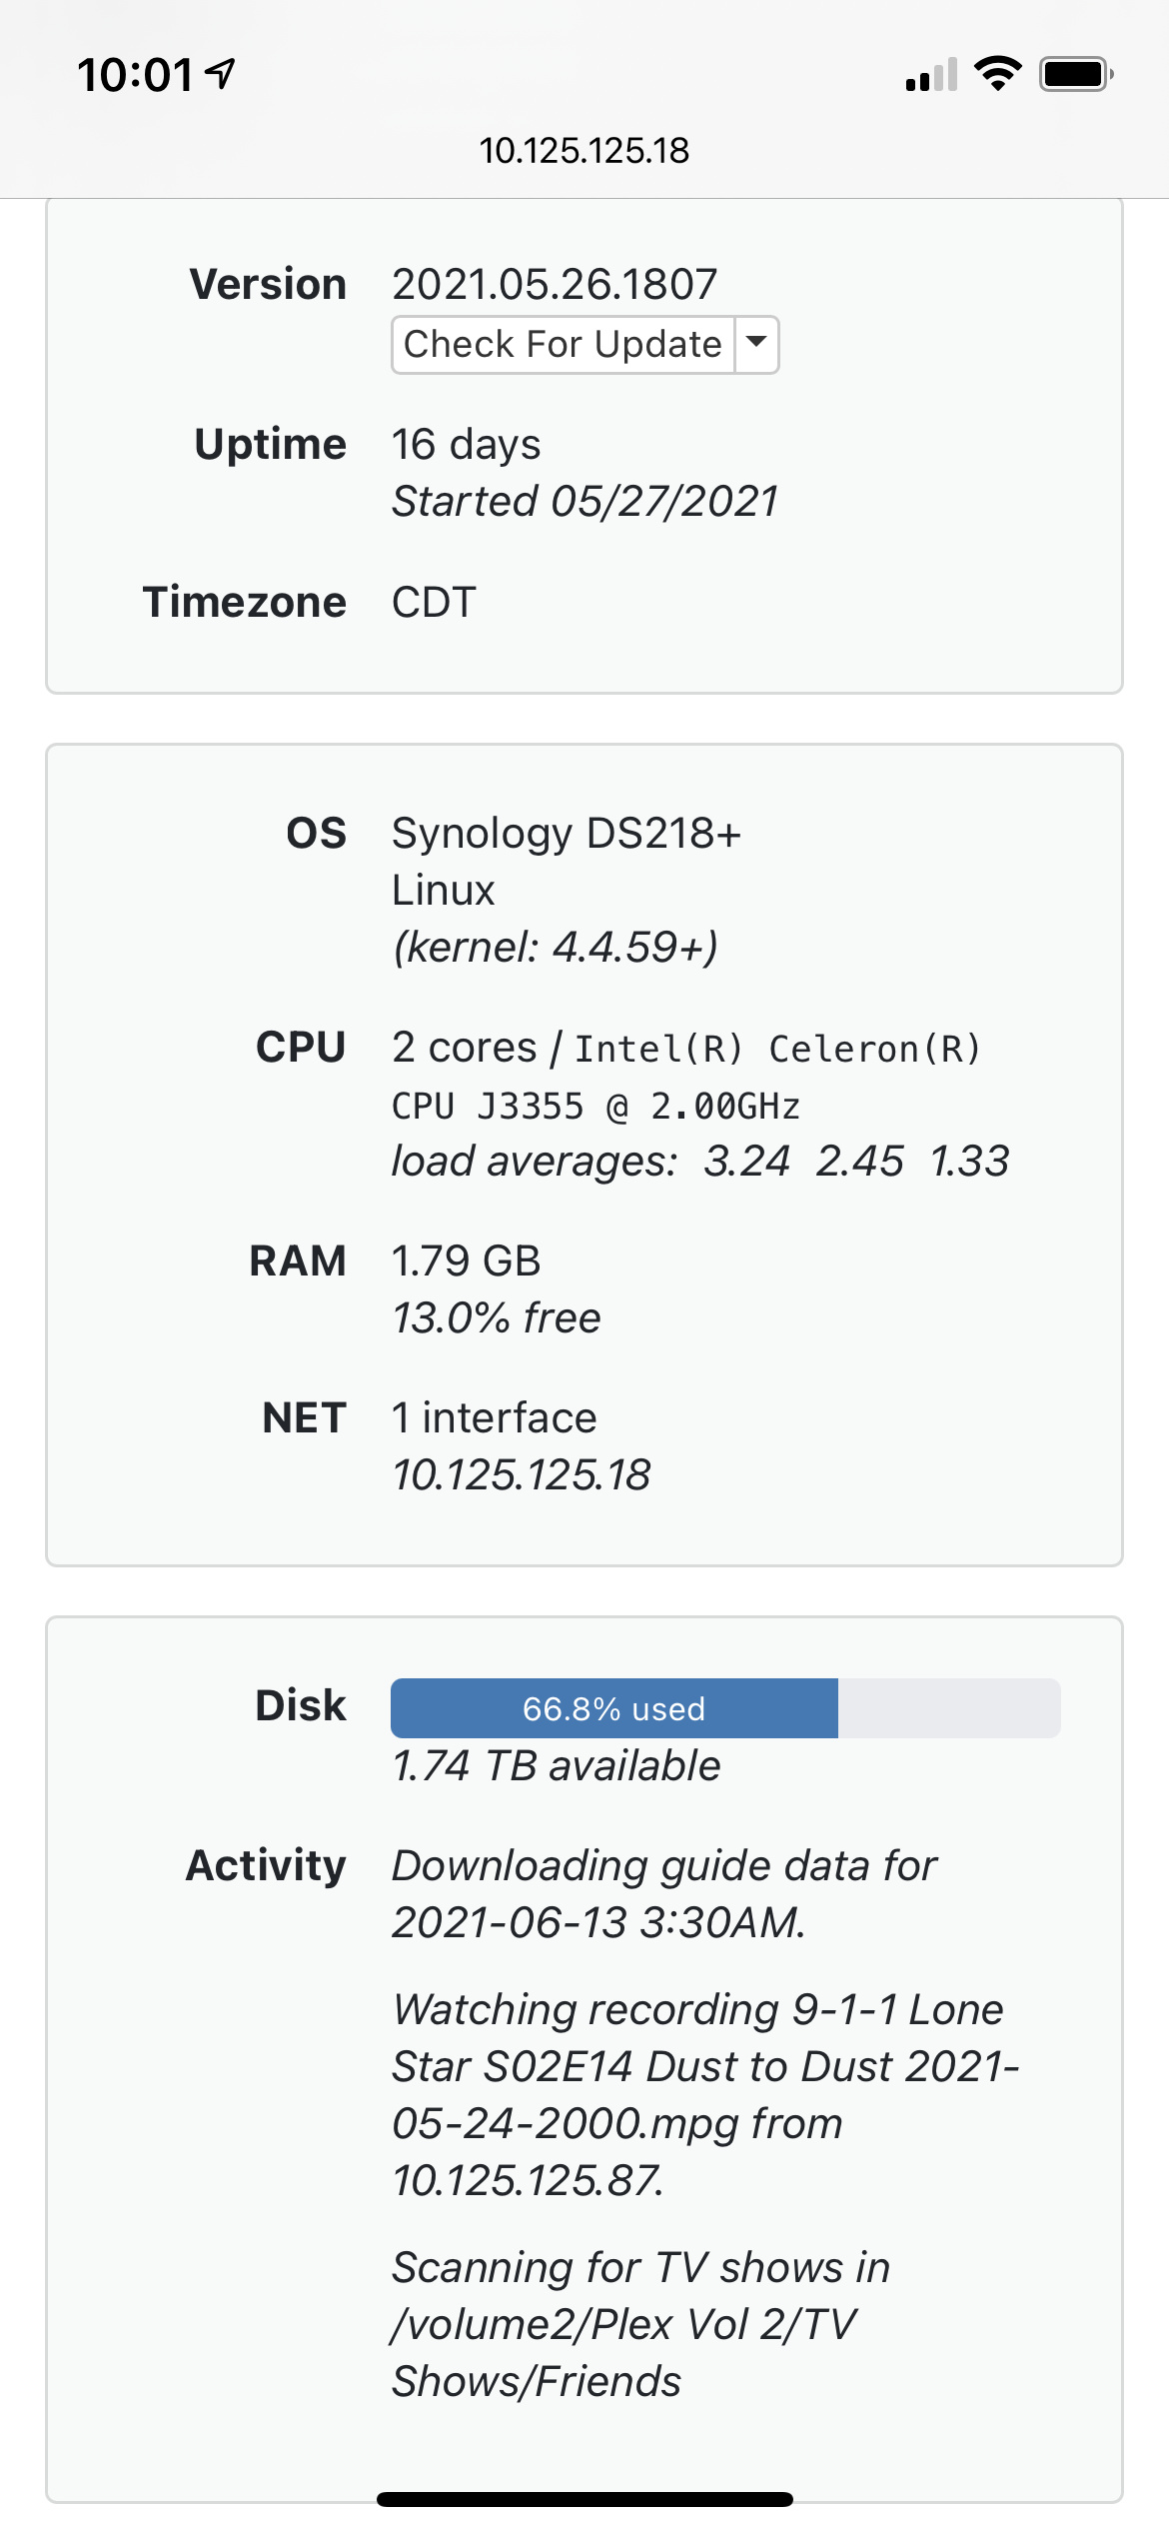Tap the version number 2021.05.26.1807

tap(555, 285)
